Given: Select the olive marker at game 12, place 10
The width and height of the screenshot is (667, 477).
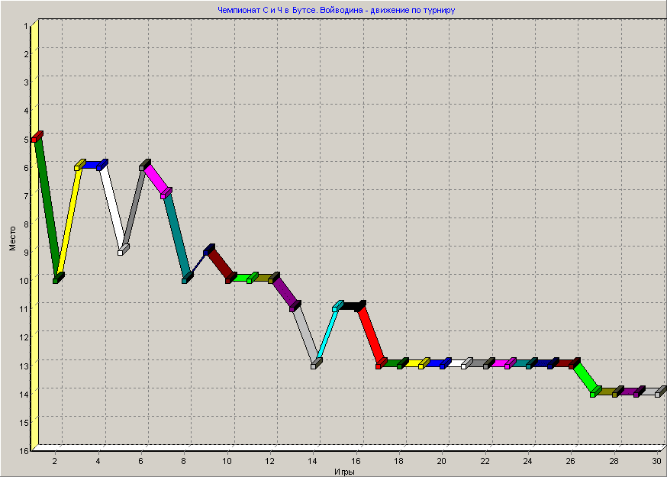Looking at the screenshot, I should (x=274, y=278).
